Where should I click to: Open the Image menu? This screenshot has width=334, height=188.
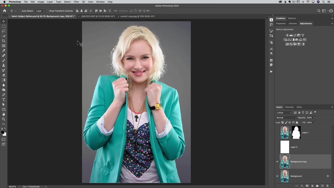pyautogui.click(x=41, y=2)
